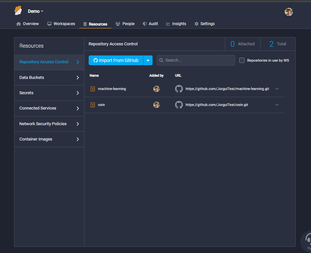This screenshot has height=253, width=311.
Task: Click the osin repository file icon
Action: point(93,105)
